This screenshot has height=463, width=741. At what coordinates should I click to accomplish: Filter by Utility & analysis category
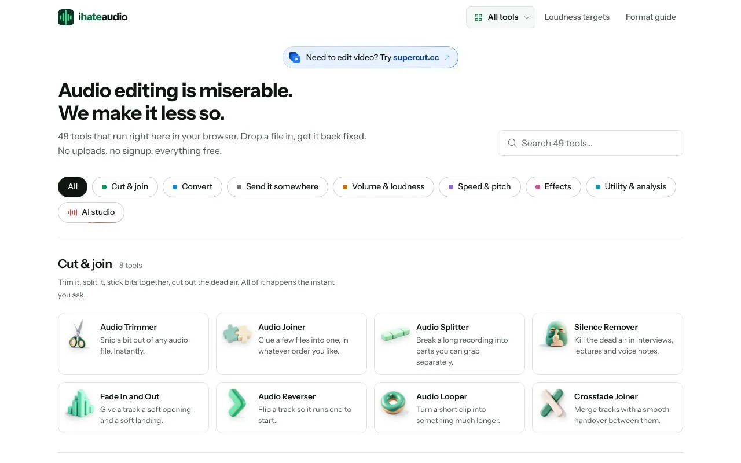click(631, 187)
